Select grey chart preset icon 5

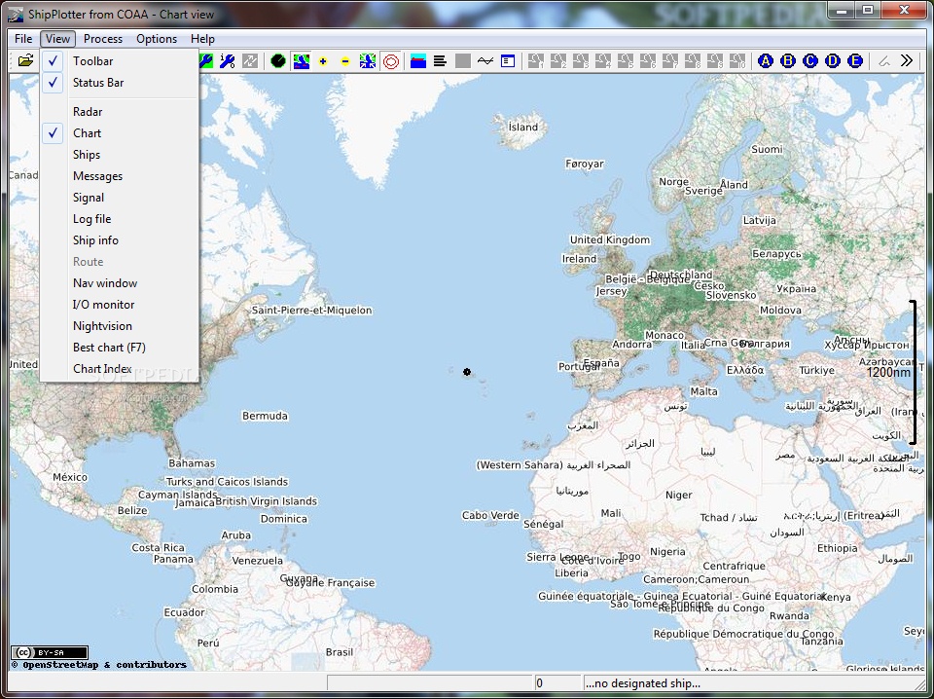625,60
